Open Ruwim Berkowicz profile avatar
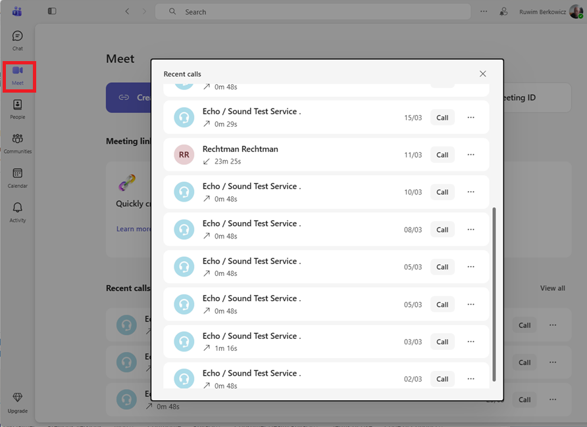The width and height of the screenshot is (587, 427). coord(576,12)
